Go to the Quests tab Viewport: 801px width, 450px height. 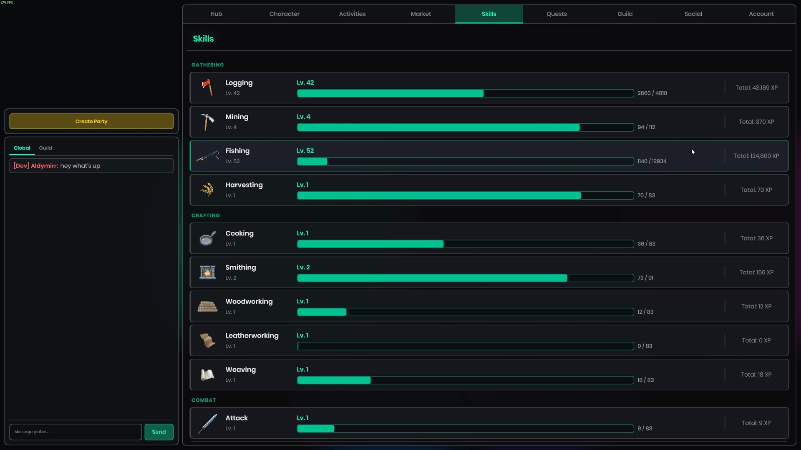tap(557, 14)
